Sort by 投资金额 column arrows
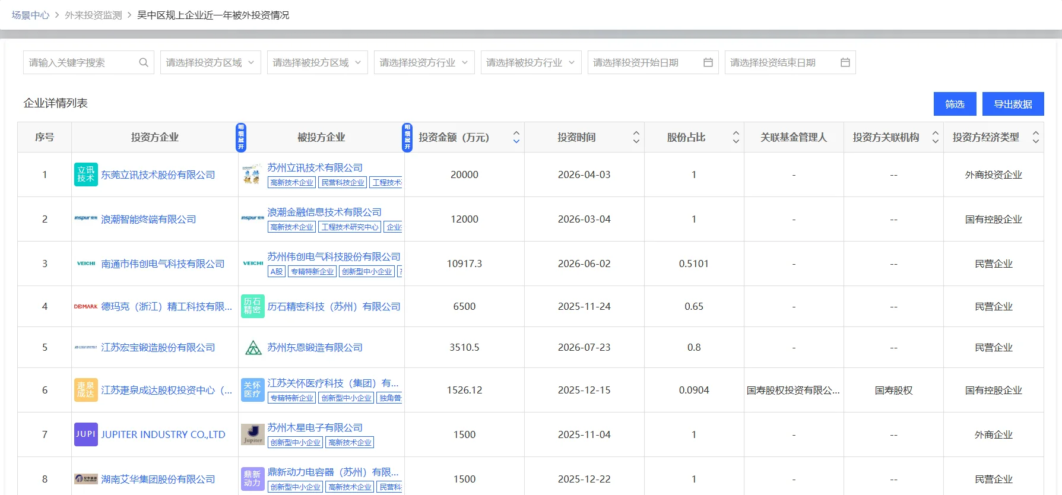Viewport: 1062px width, 495px height. (x=516, y=137)
